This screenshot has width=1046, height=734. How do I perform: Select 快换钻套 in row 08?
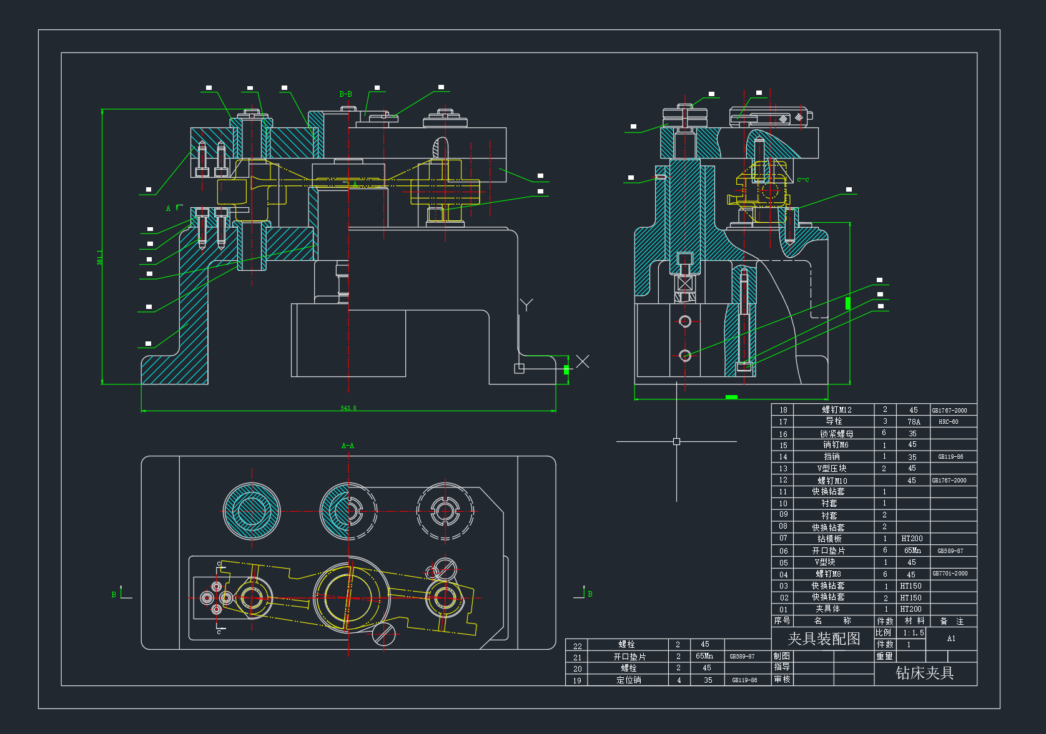(x=828, y=527)
